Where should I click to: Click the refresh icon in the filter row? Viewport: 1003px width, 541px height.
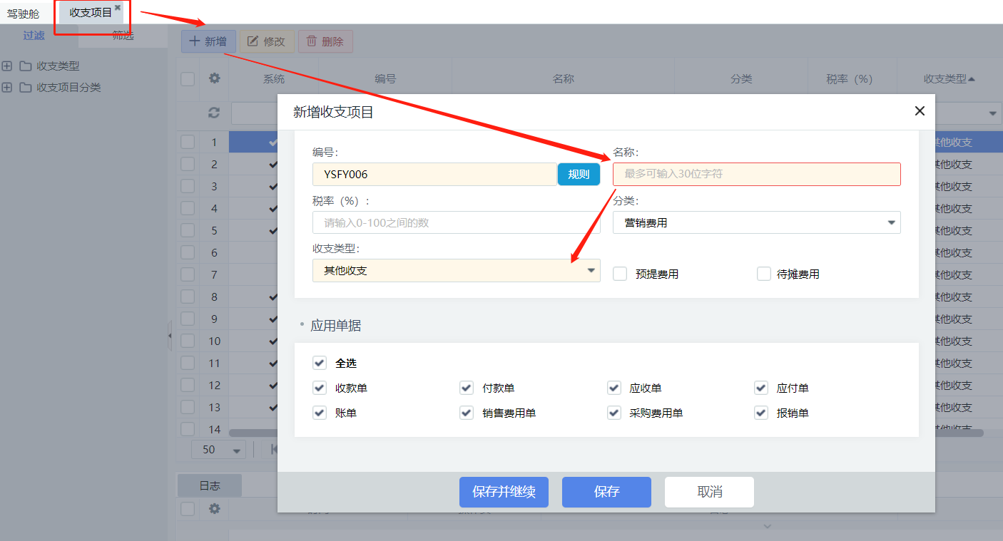tap(214, 113)
